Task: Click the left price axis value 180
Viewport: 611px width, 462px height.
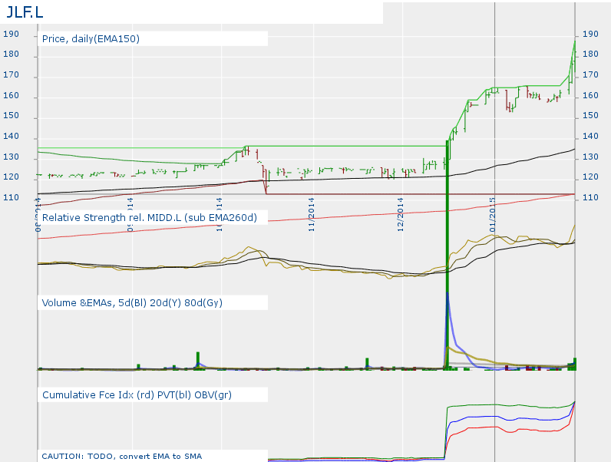Action: (x=11, y=54)
